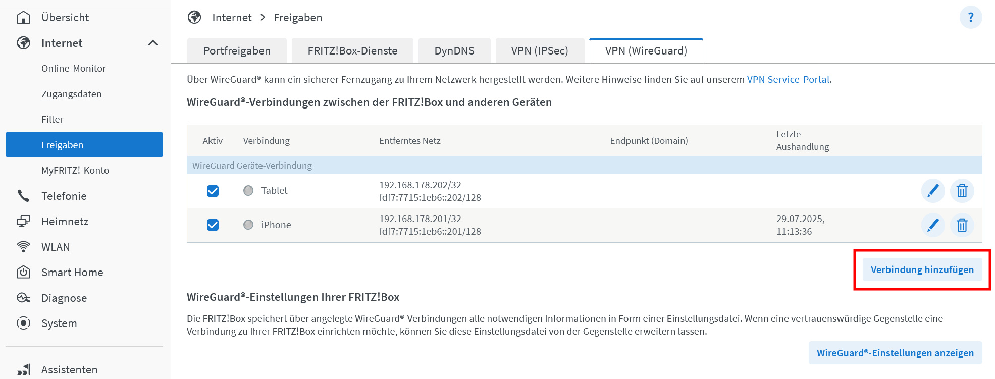Click the Telefonie phone icon
995x379 pixels.
tap(23, 196)
